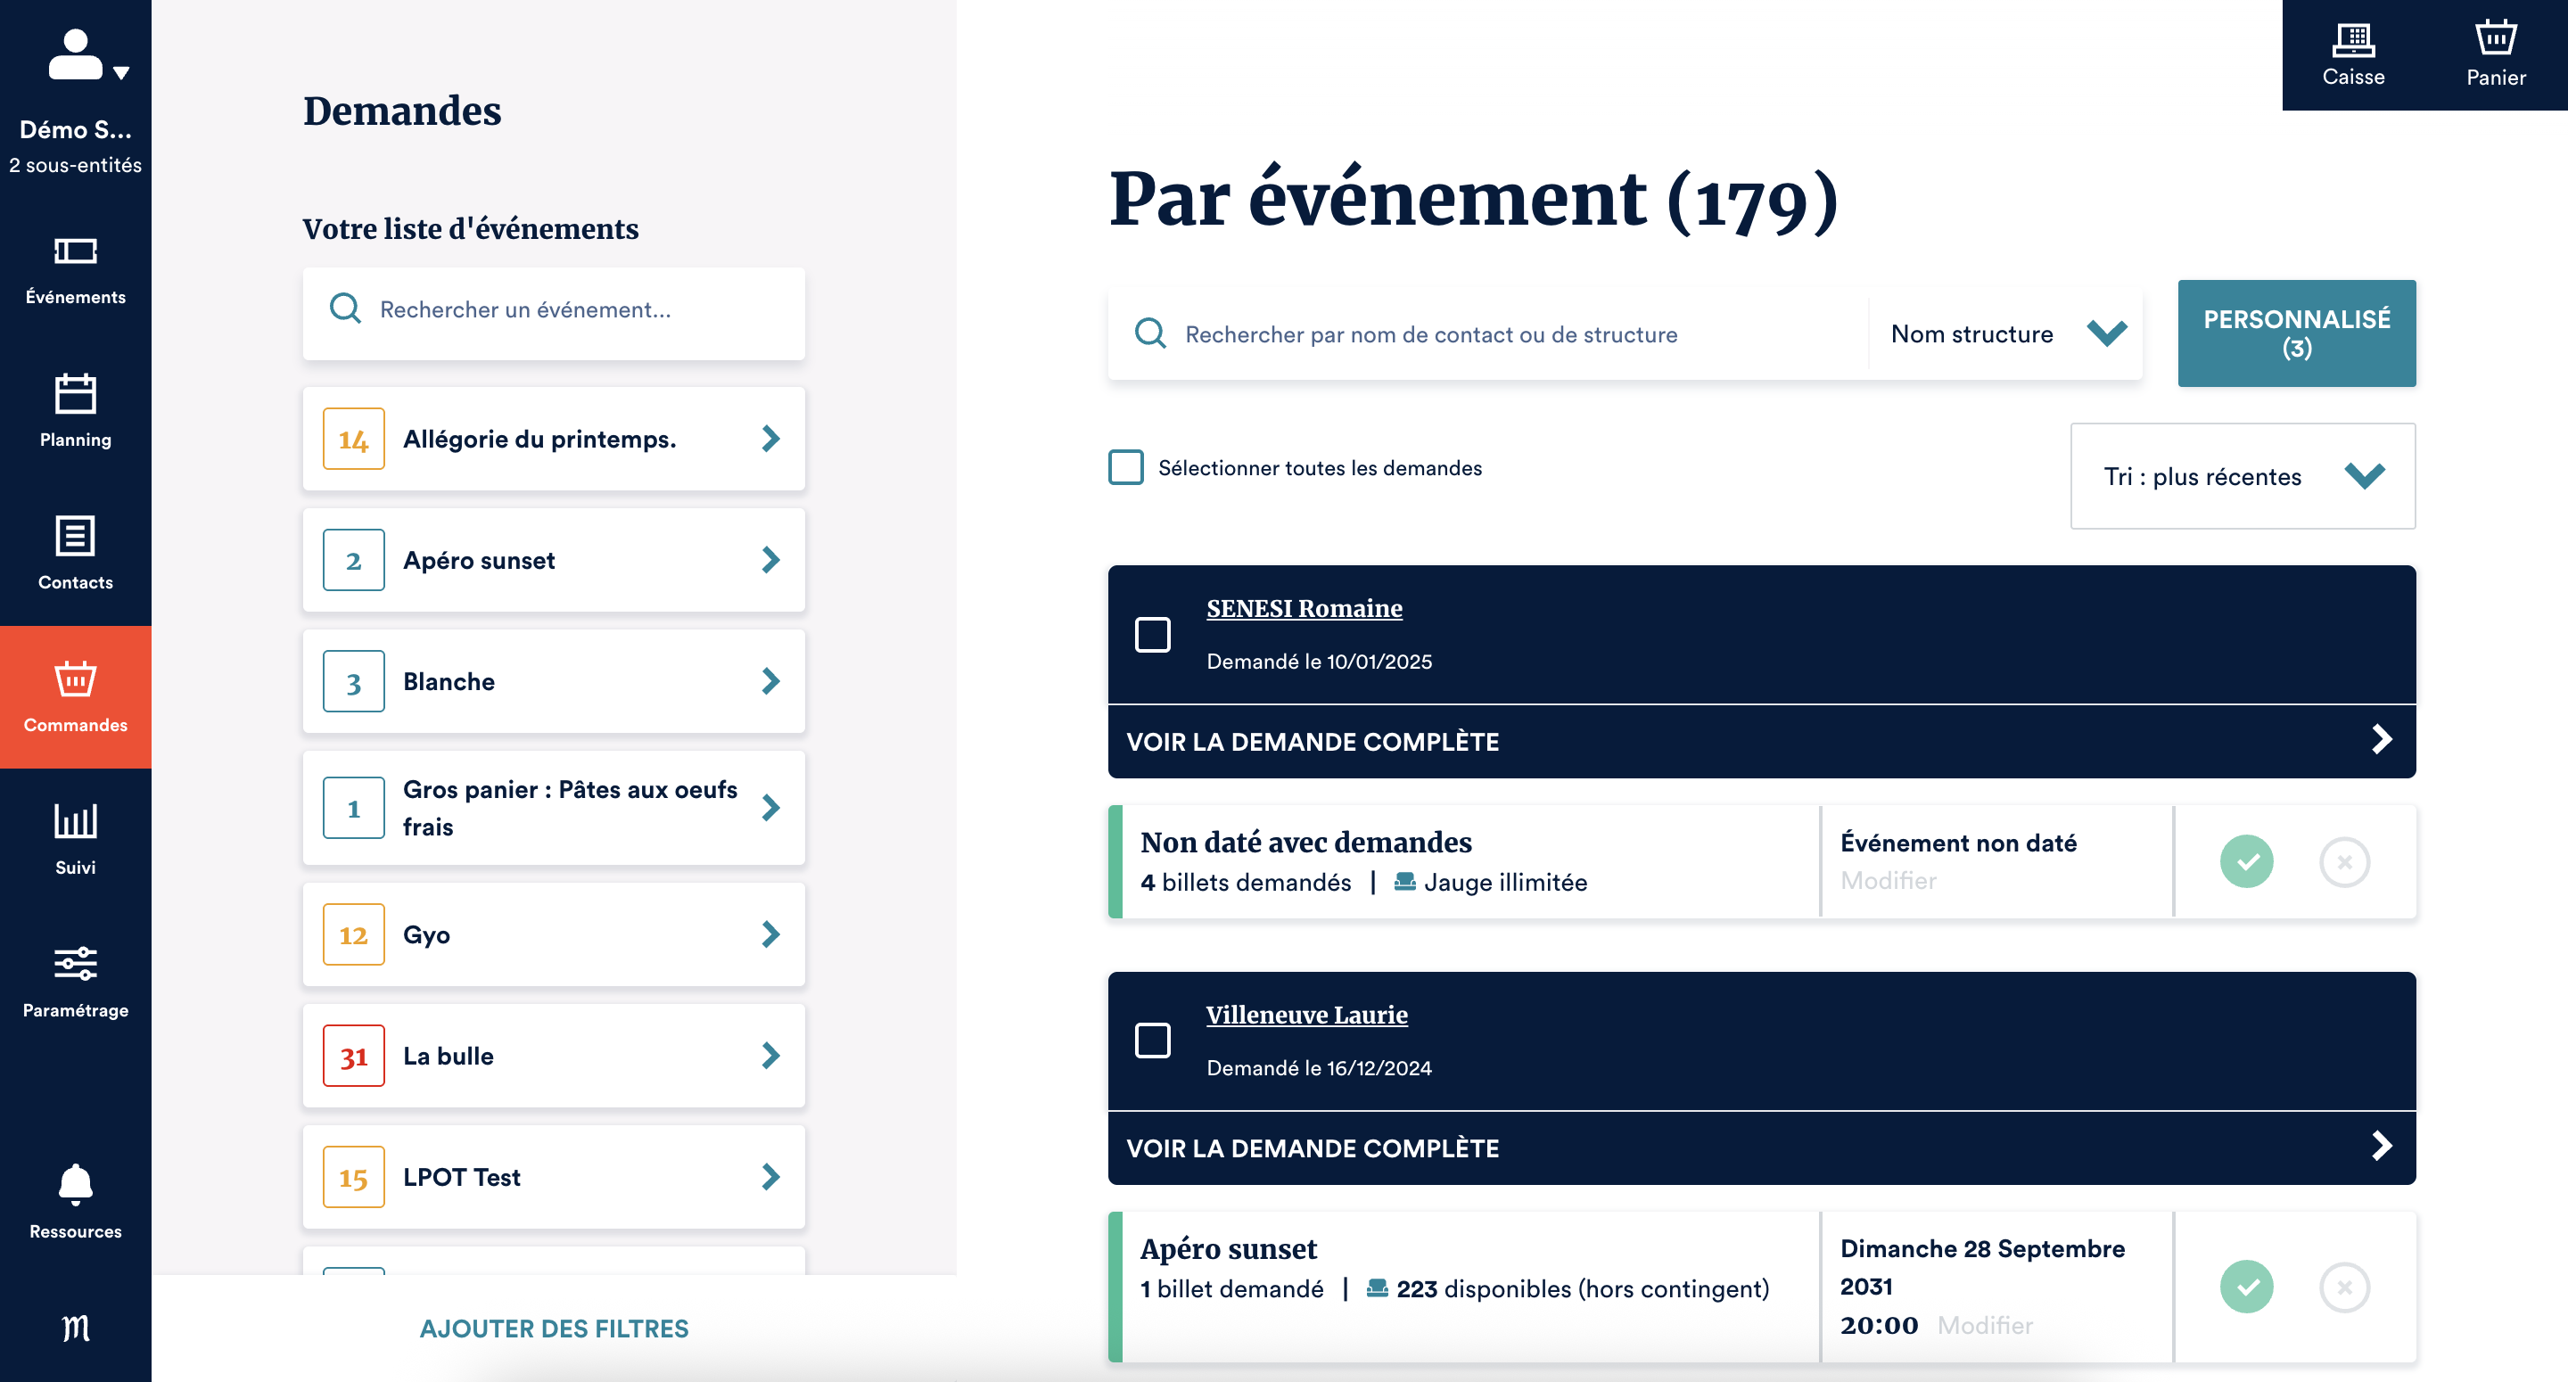
Task: Tick the SENESI Romaine request checkbox
Action: point(1152,634)
